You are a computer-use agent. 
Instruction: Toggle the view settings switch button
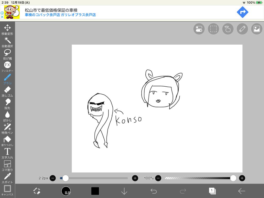[x=199, y=29]
